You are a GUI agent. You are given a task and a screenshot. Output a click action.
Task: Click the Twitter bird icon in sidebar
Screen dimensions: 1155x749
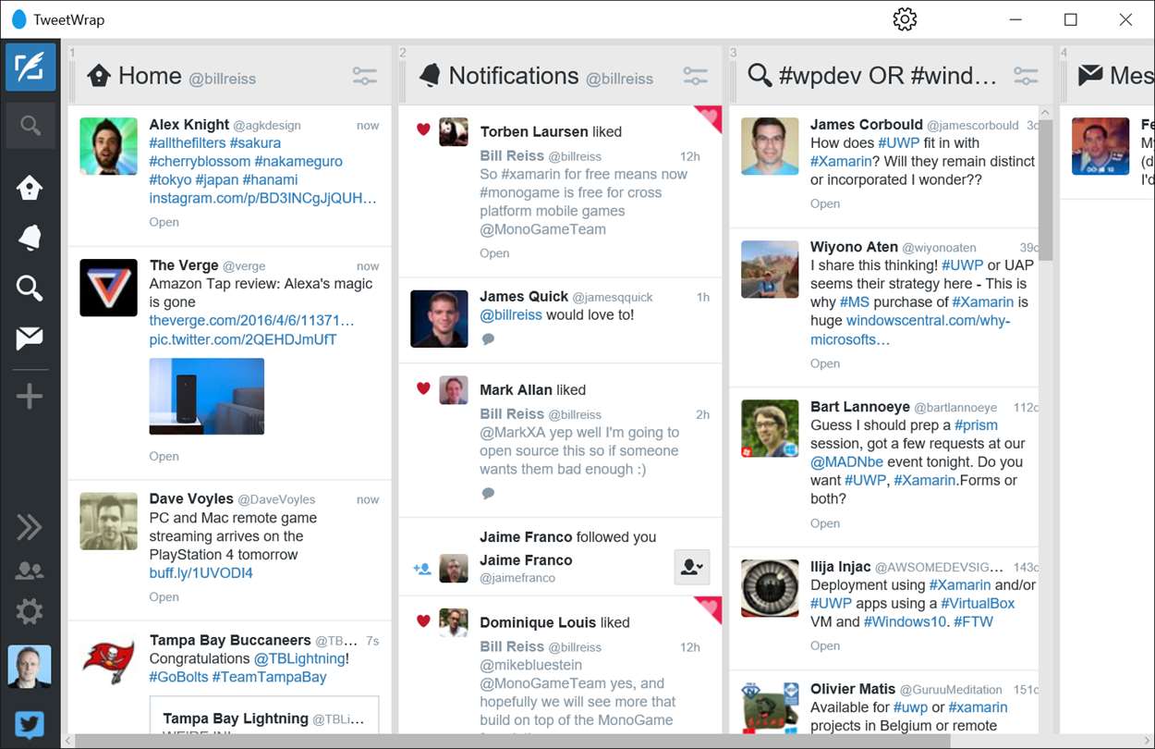(30, 725)
